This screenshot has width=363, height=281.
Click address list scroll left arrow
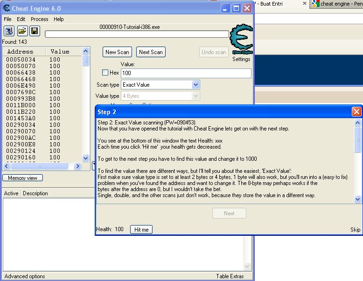pyautogui.click(x=7, y=166)
